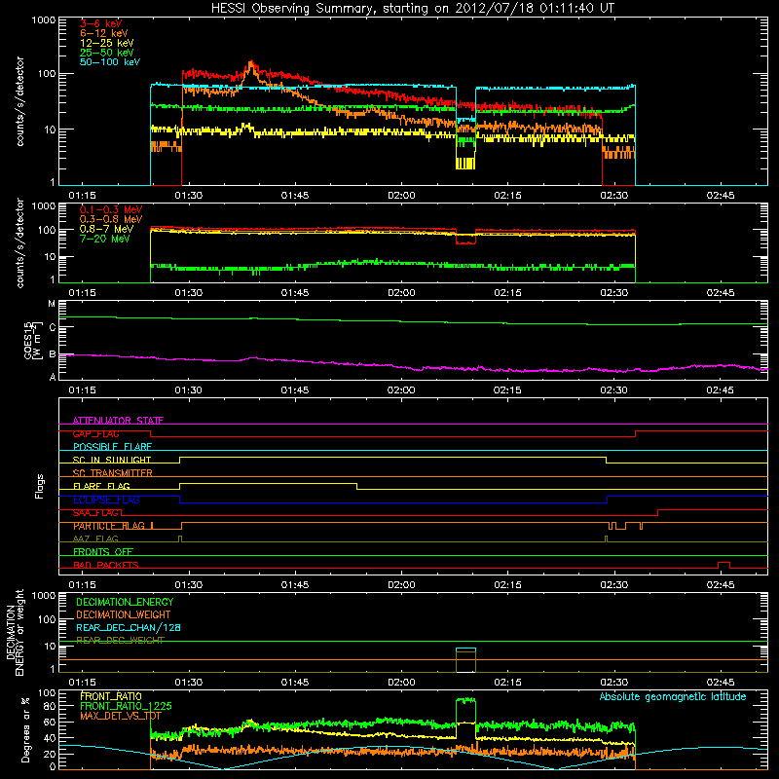Click the counts/s/detector label of top panel

click(19, 101)
